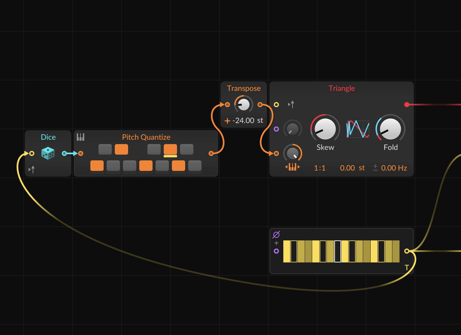Click the waveform display in the Triangle module
Image resolution: width=461 pixels, height=335 pixels.
(x=358, y=129)
